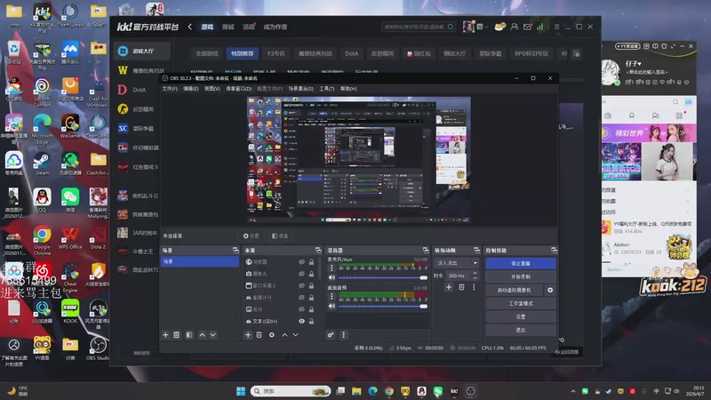Expand KK platform user avatar dropdown

click(x=486, y=27)
